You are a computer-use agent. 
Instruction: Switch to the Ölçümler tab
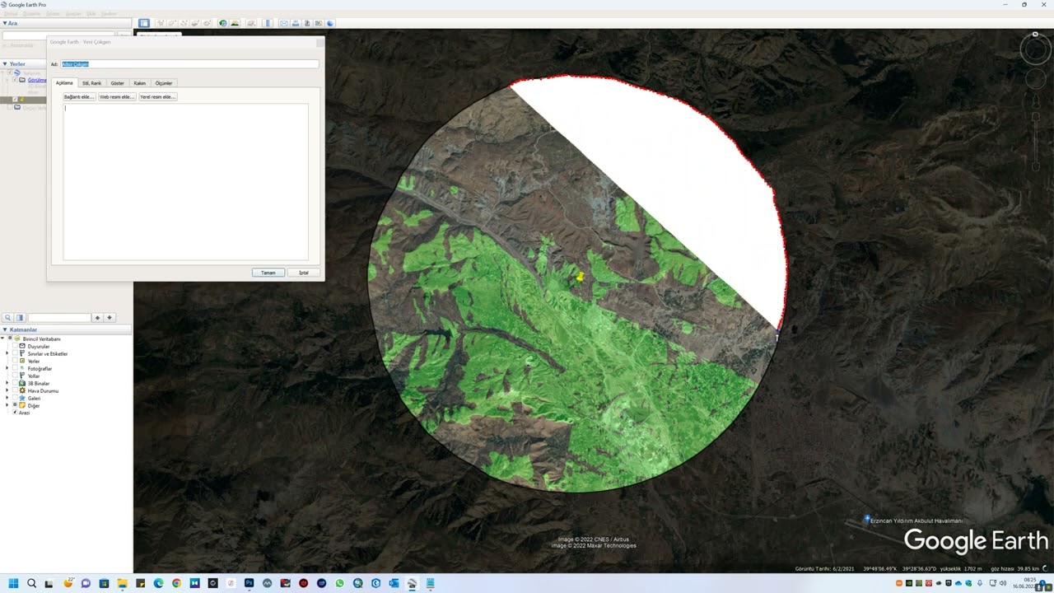click(164, 83)
